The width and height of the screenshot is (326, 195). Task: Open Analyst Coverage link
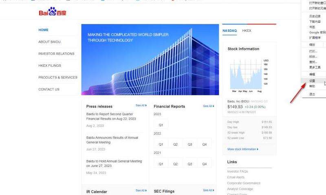click(240, 189)
